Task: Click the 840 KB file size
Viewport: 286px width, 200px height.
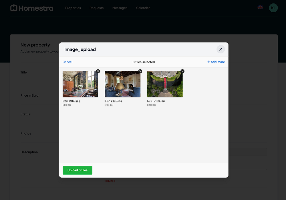Action: [x=151, y=105]
